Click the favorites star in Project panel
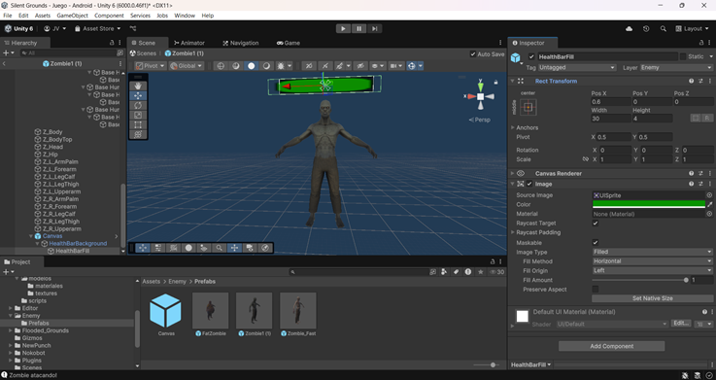This screenshot has width=716, height=380. pyautogui.click(x=480, y=272)
